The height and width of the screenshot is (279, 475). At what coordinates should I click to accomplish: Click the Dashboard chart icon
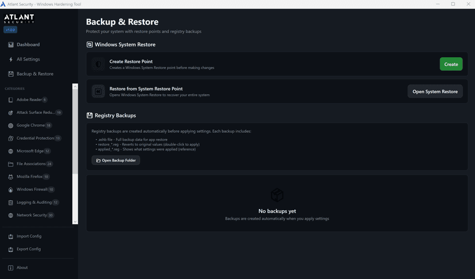[11, 45]
